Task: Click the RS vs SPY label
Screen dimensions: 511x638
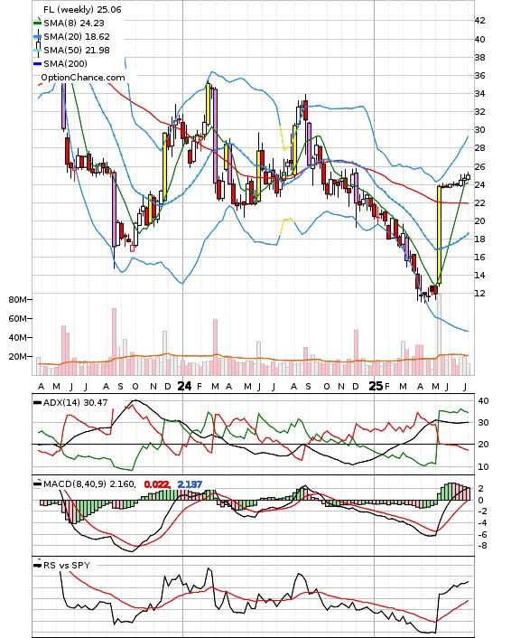Action: (x=67, y=565)
